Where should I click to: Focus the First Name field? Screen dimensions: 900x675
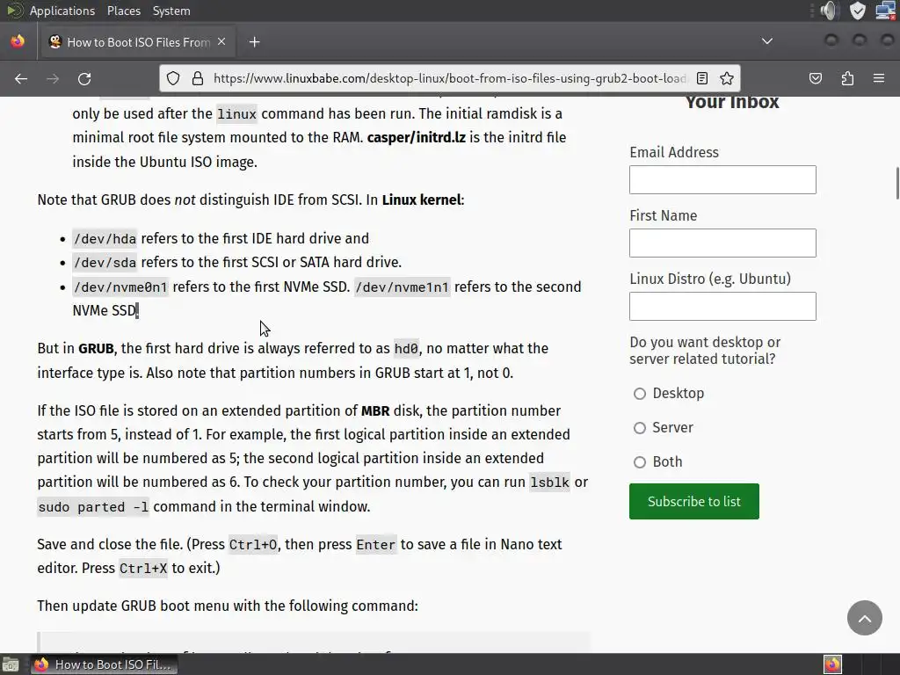(722, 243)
